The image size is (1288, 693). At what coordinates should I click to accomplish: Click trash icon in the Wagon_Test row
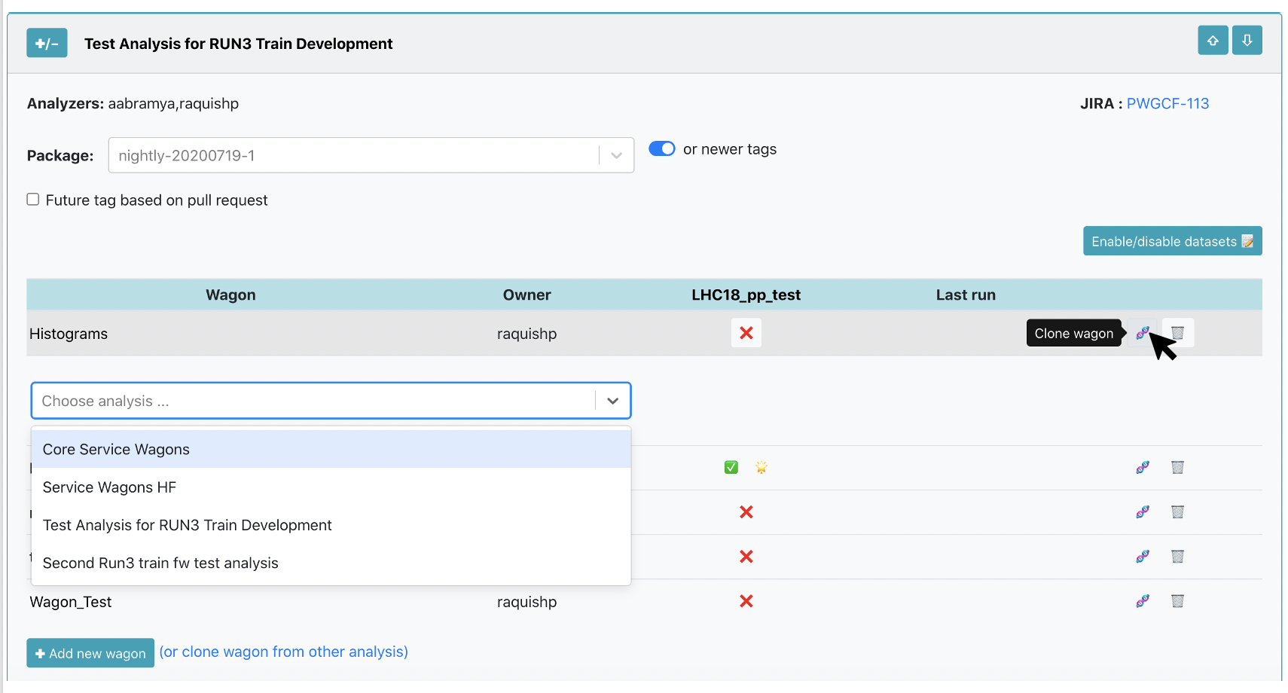[1177, 601]
